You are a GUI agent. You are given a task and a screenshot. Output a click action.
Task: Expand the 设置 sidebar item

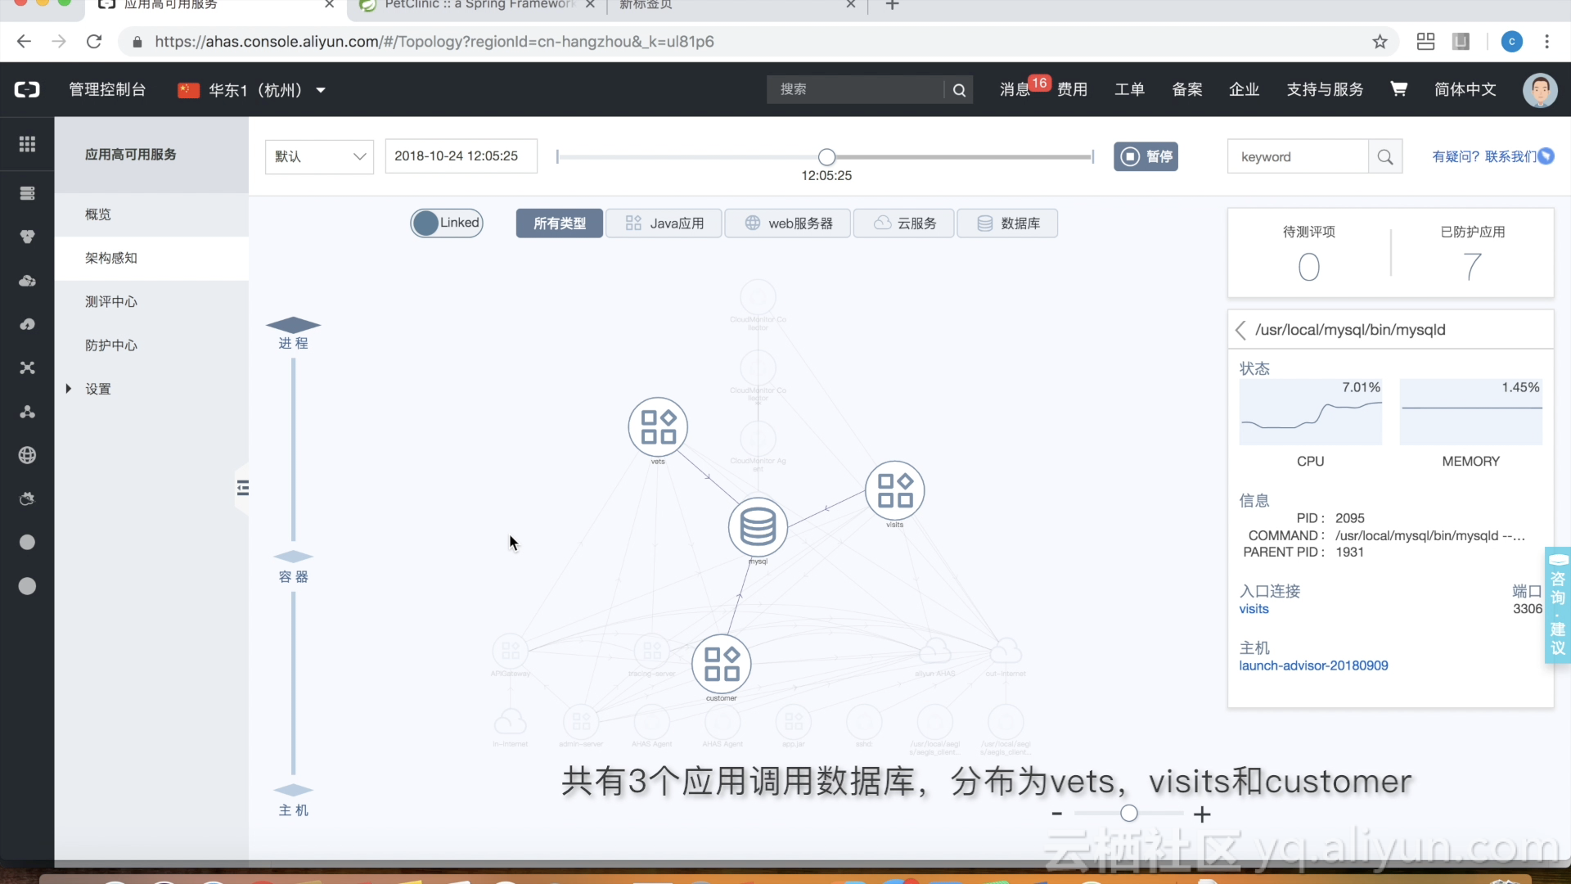[x=97, y=389]
